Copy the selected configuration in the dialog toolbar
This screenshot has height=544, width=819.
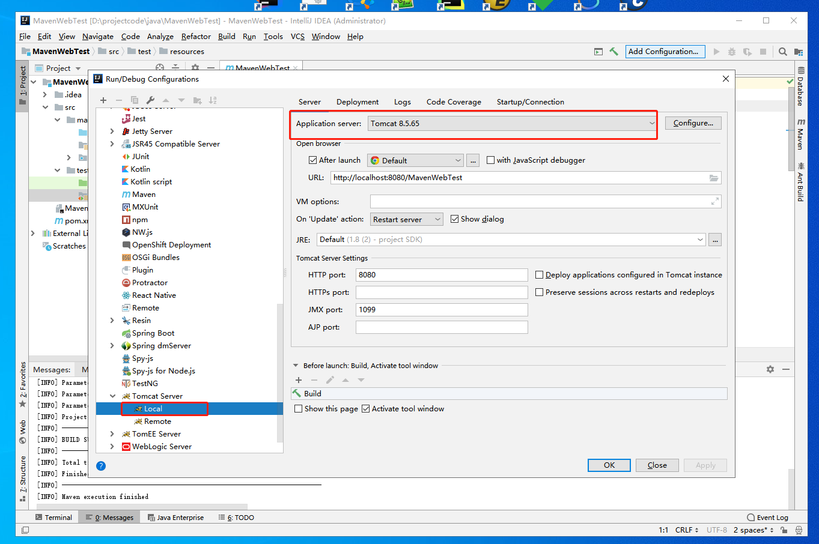point(135,100)
